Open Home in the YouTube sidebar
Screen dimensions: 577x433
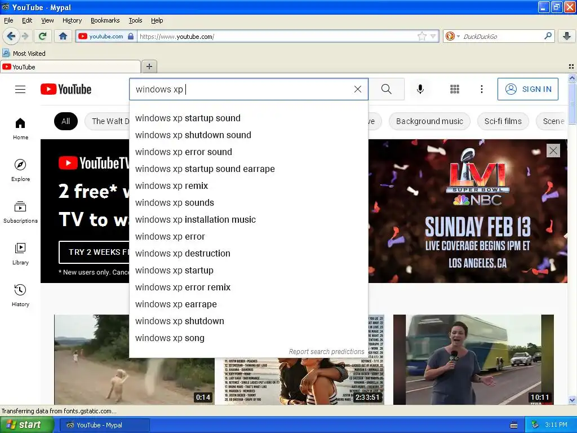(x=20, y=129)
